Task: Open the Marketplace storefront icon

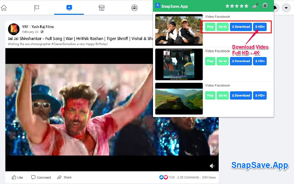Action: [102, 8]
